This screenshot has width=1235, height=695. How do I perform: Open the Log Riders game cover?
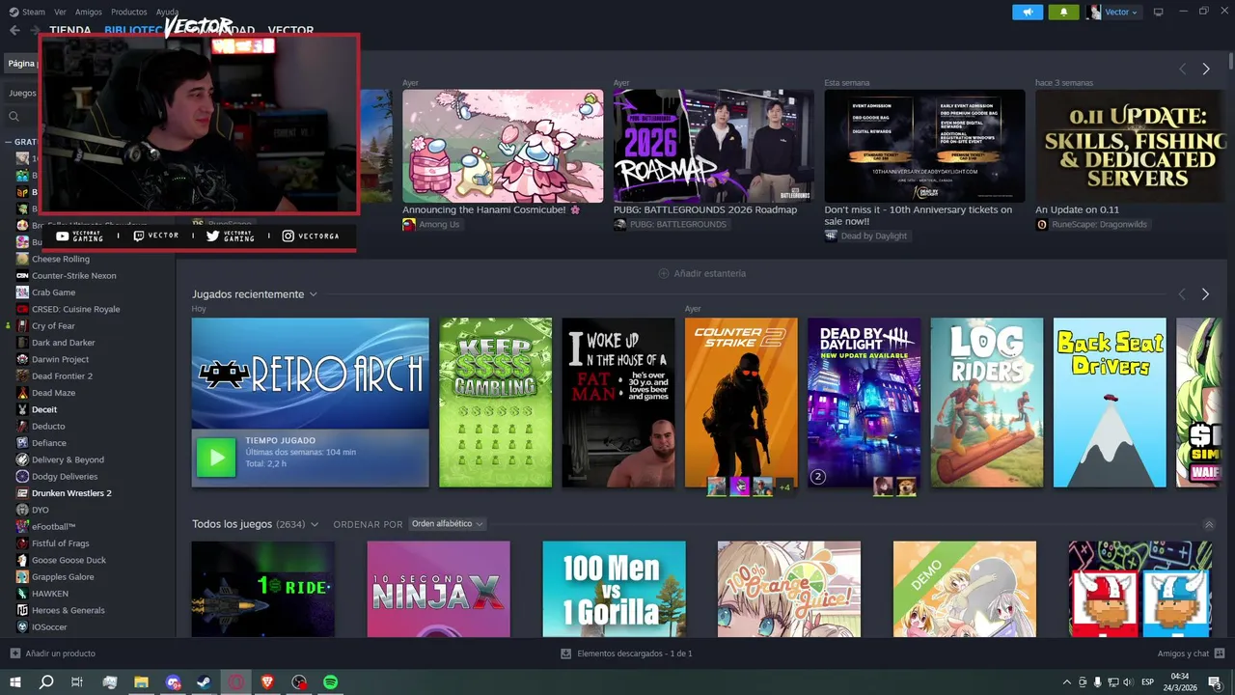click(987, 403)
